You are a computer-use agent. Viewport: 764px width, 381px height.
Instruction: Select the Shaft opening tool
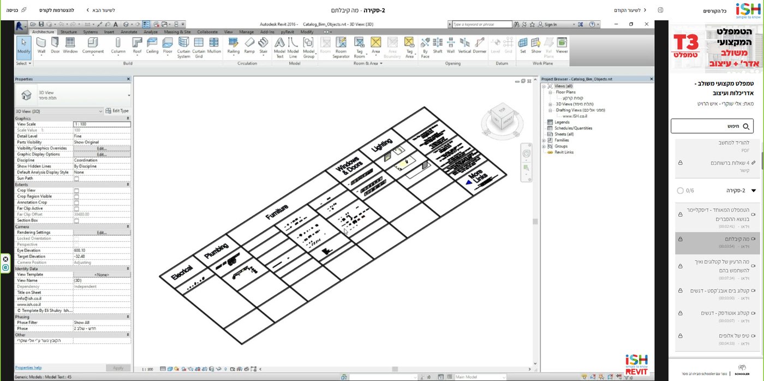tap(438, 46)
